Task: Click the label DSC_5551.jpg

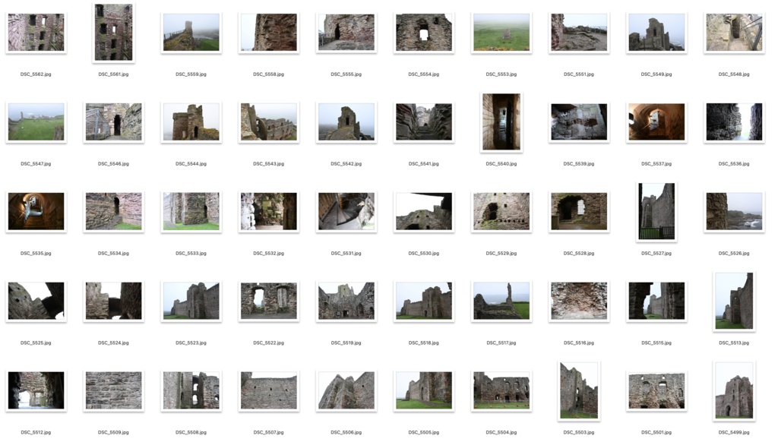Action: (x=578, y=74)
